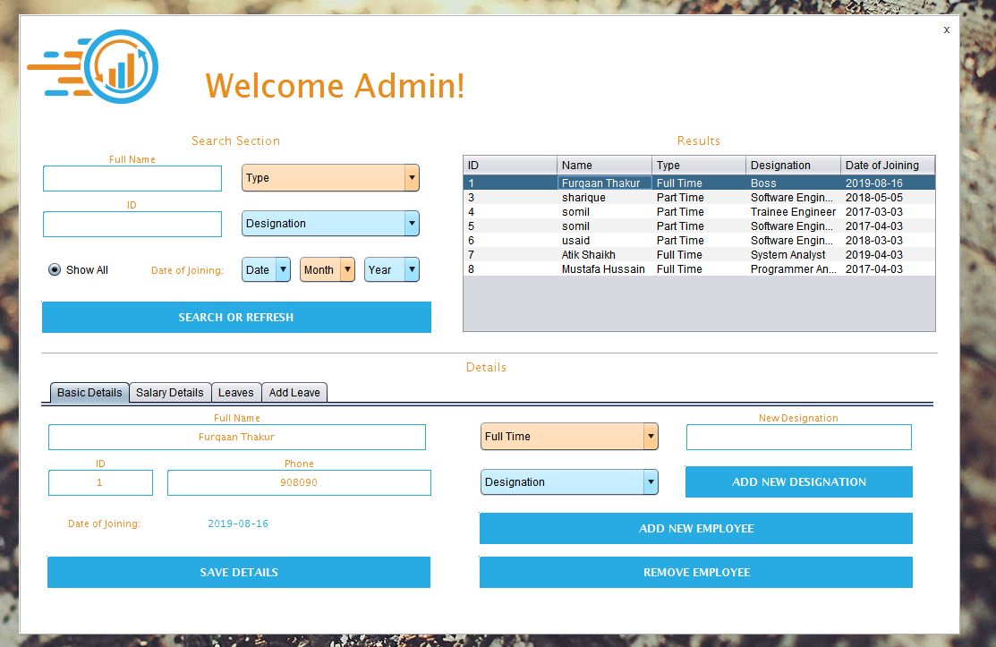Expand the Date combo box
Screen dimensions: 996x647
click(x=266, y=270)
